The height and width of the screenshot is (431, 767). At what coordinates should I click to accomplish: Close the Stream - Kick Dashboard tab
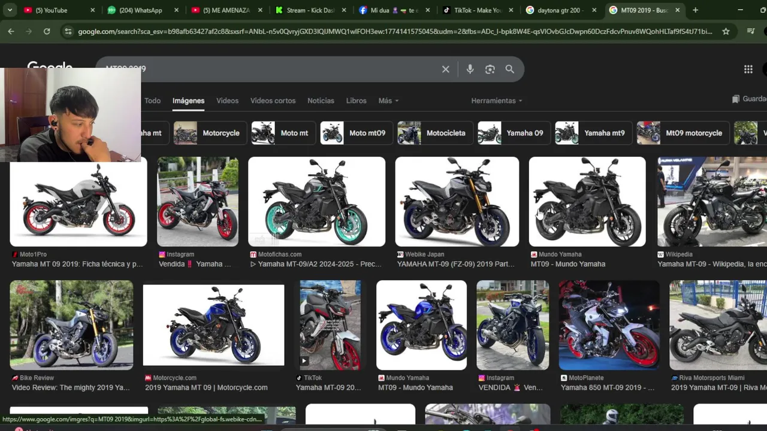[343, 10]
